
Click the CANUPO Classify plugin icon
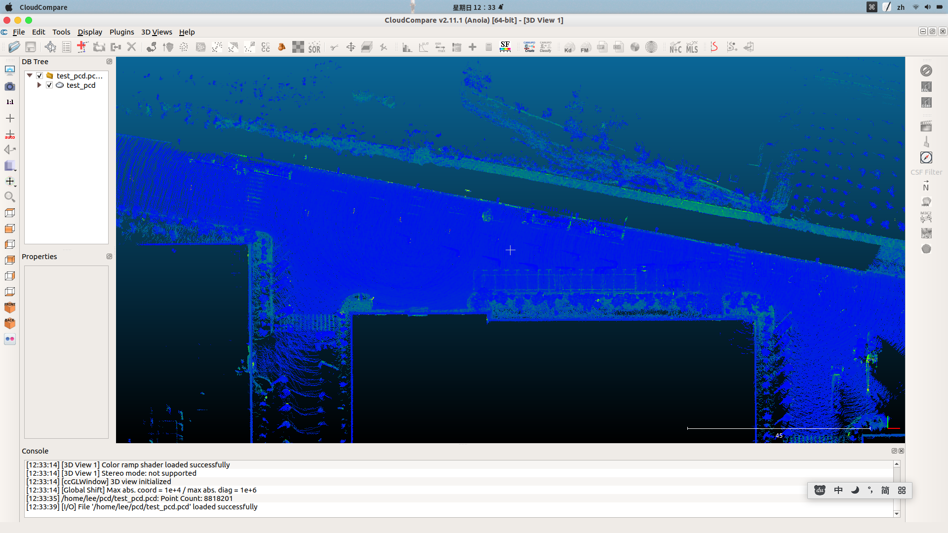tap(546, 47)
